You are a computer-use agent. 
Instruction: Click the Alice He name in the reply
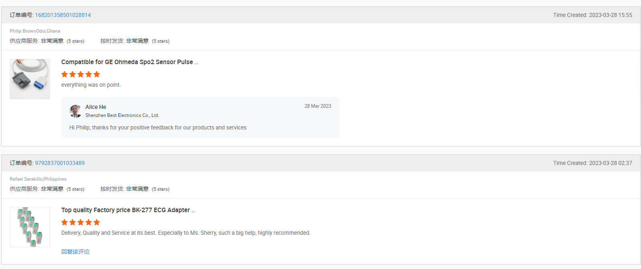[x=96, y=107]
